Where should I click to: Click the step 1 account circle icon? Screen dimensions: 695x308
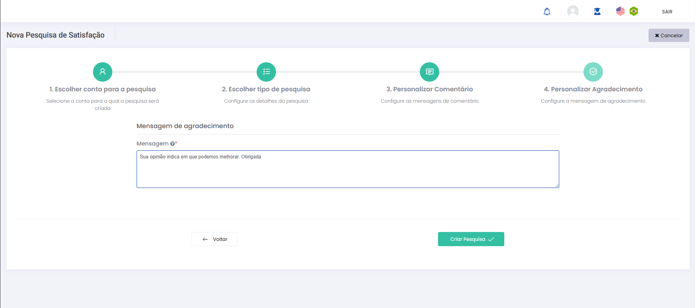point(103,72)
